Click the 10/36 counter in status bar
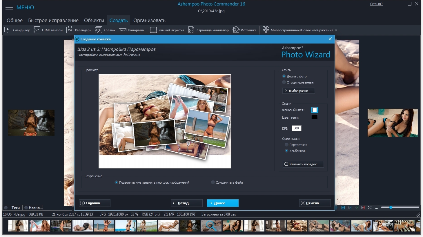This screenshot has width=423, height=237. (7, 214)
